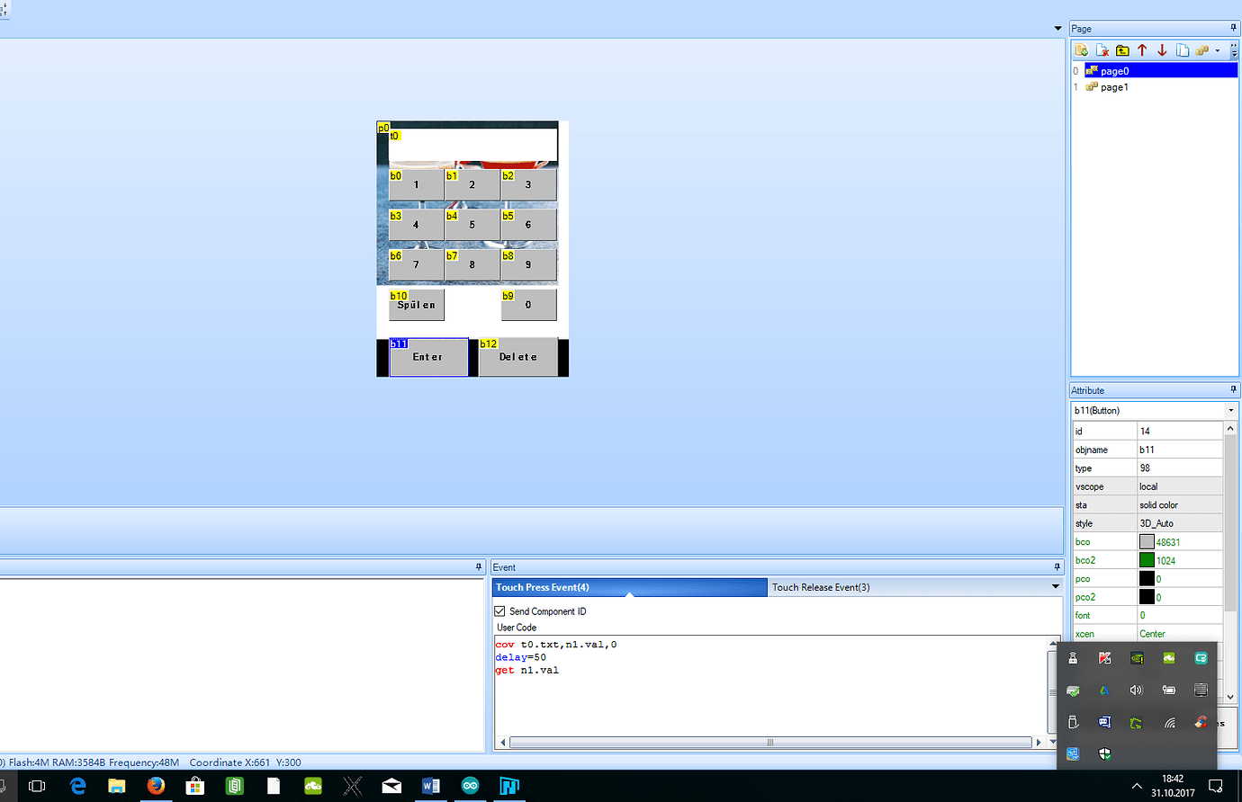The height and width of the screenshot is (802, 1242).
Task: Copy the current page
Action: 1182,49
